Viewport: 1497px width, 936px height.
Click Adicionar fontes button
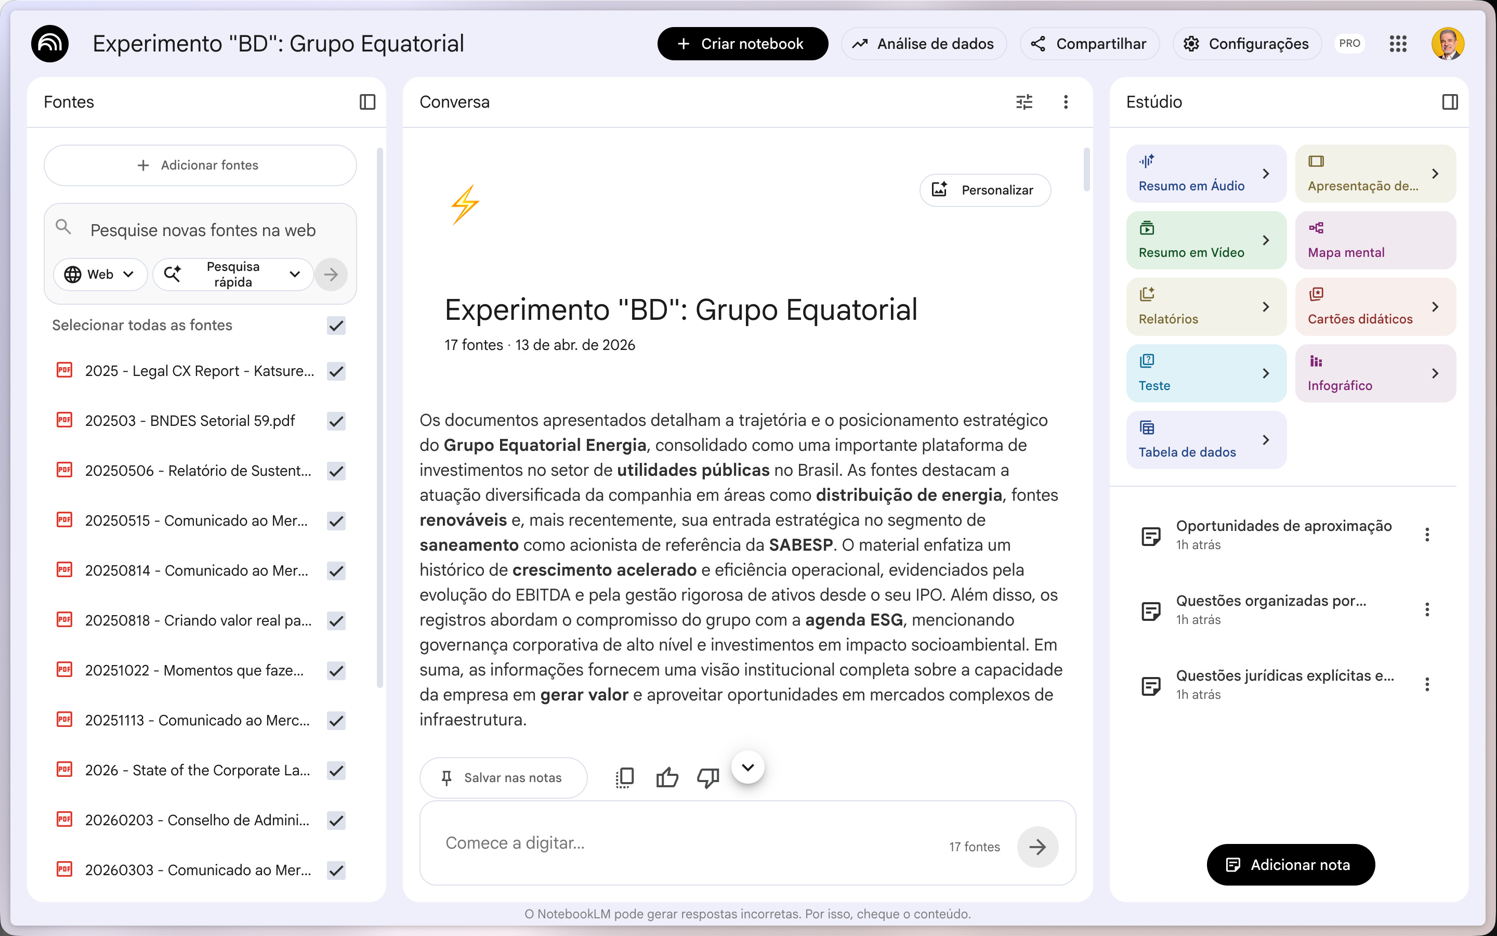(x=200, y=165)
